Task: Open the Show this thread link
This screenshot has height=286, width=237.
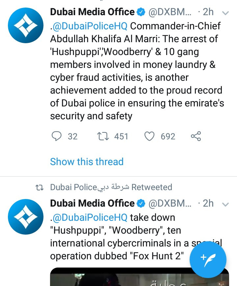Action: [x=87, y=161]
